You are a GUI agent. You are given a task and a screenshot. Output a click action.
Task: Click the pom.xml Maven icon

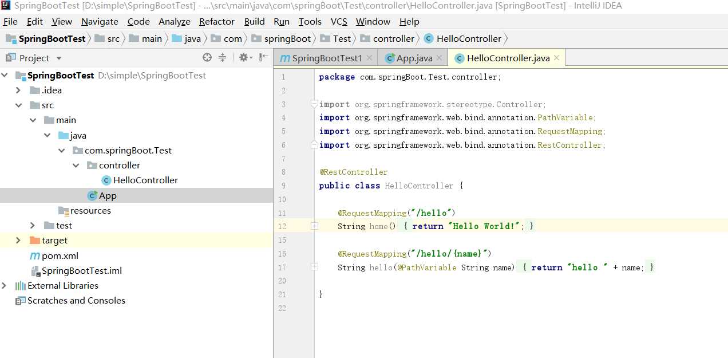[x=35, y=256]
